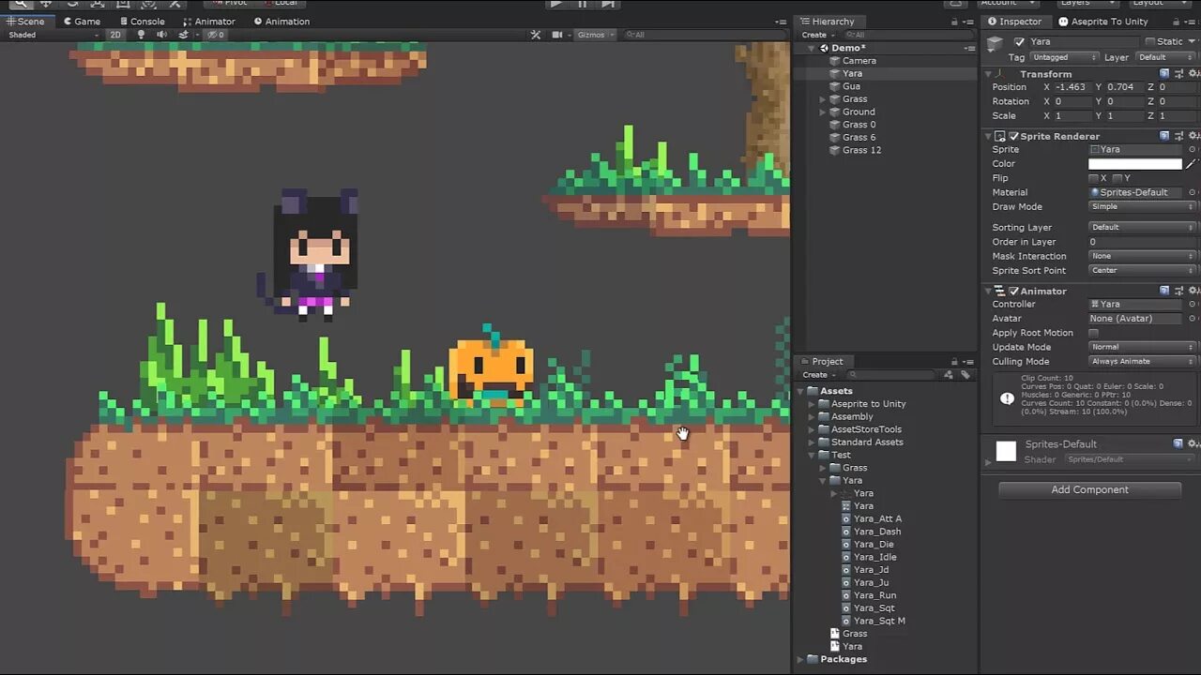The image size is (1201, 675).
Task: Click the Play button in top toolbar
Action: click(x=556, y=4)
